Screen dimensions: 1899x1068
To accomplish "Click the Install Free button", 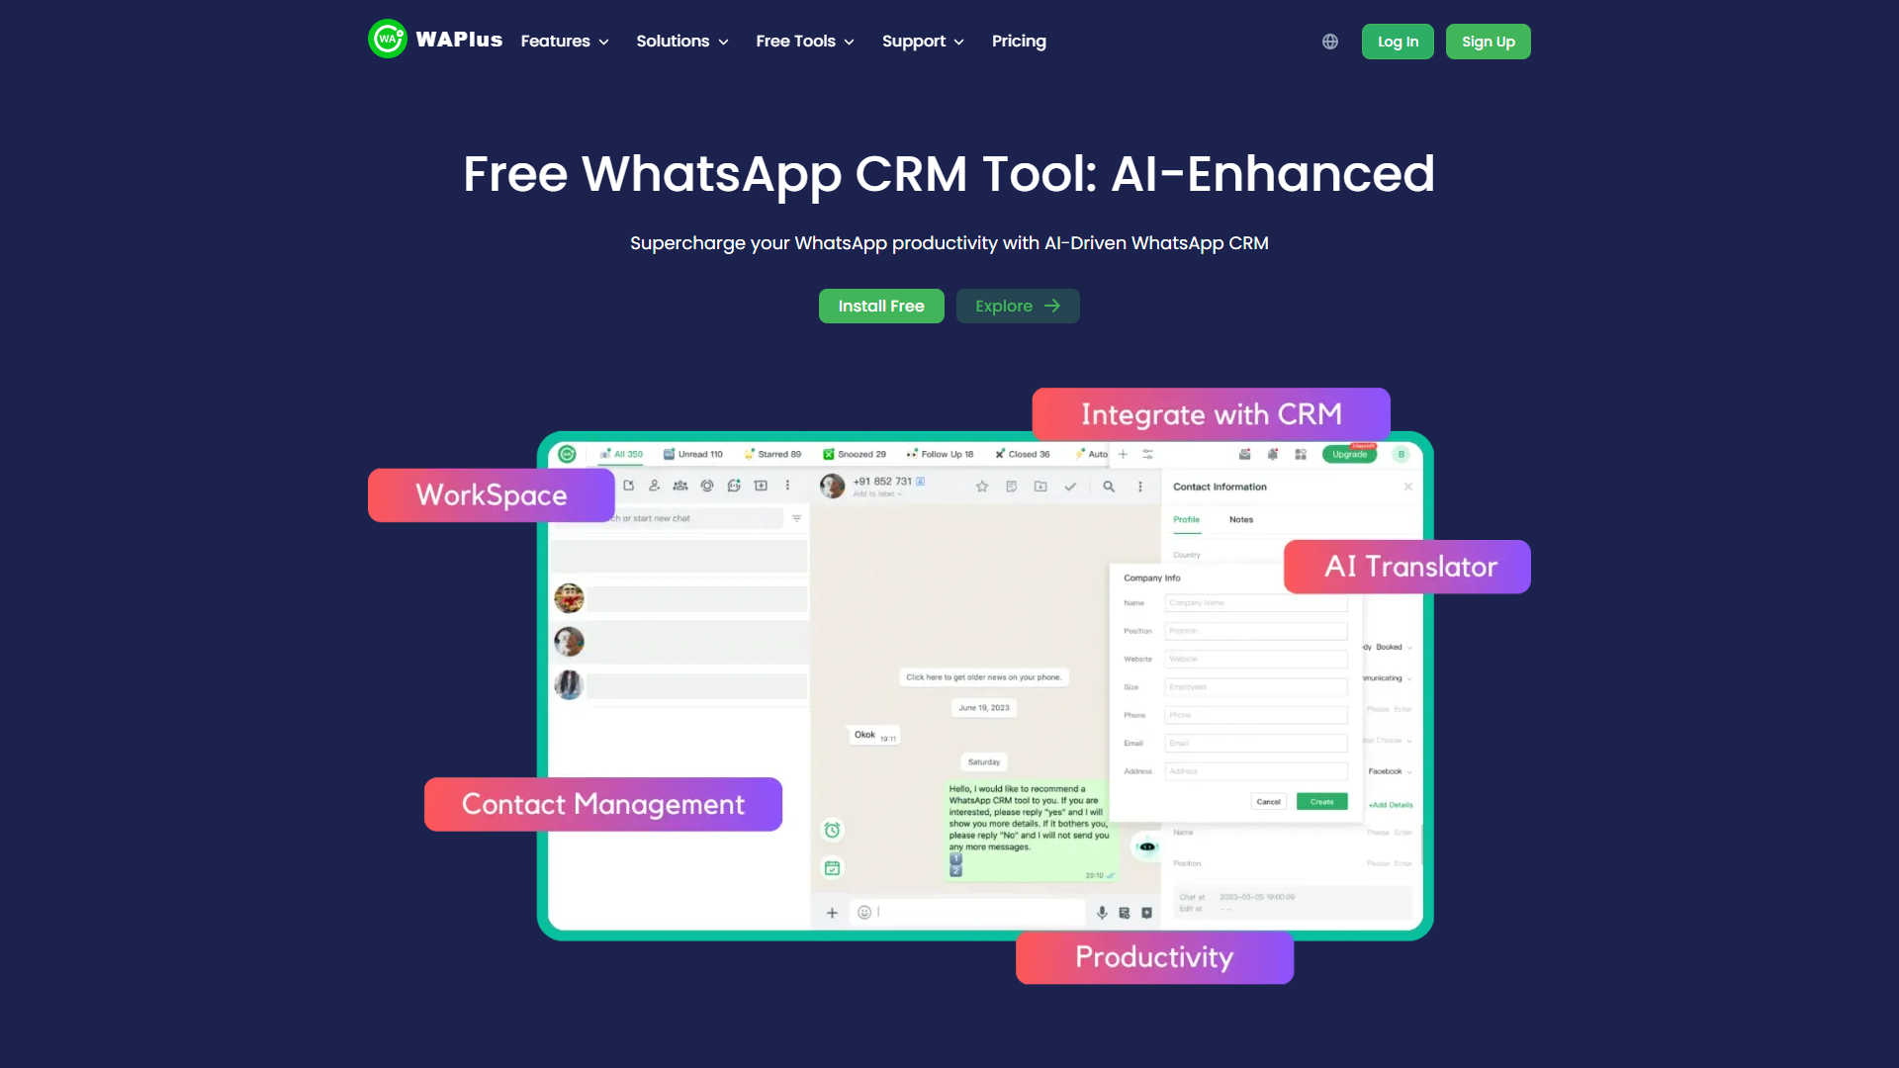I will (879, 306).
